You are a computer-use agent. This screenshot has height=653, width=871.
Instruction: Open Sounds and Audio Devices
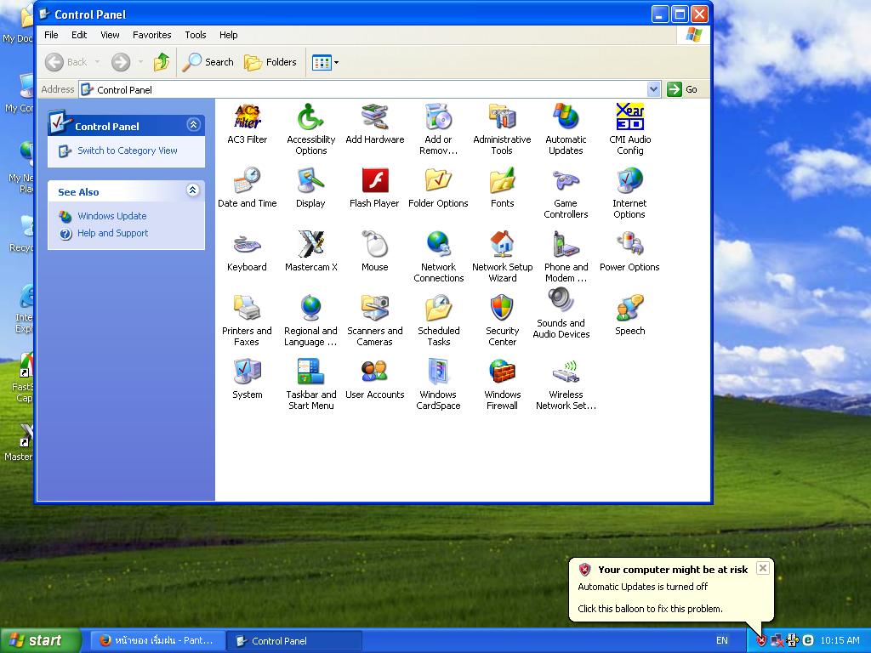[561, 302]
